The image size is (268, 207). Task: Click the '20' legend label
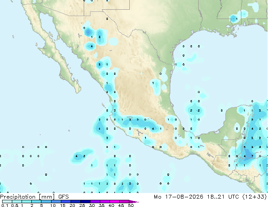[x=72, y=205]
